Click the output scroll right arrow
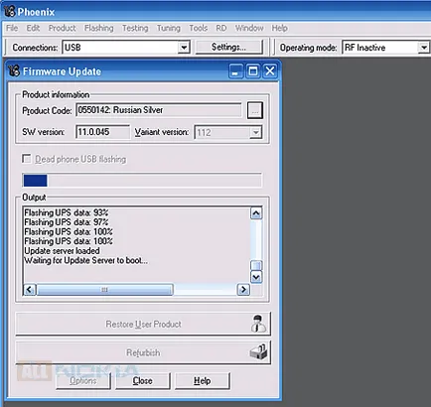431x407 pixels. coord(243,290)
